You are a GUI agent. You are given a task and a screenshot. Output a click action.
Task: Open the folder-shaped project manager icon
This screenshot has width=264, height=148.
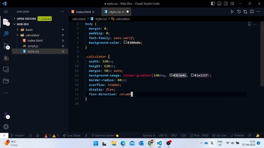6,81
